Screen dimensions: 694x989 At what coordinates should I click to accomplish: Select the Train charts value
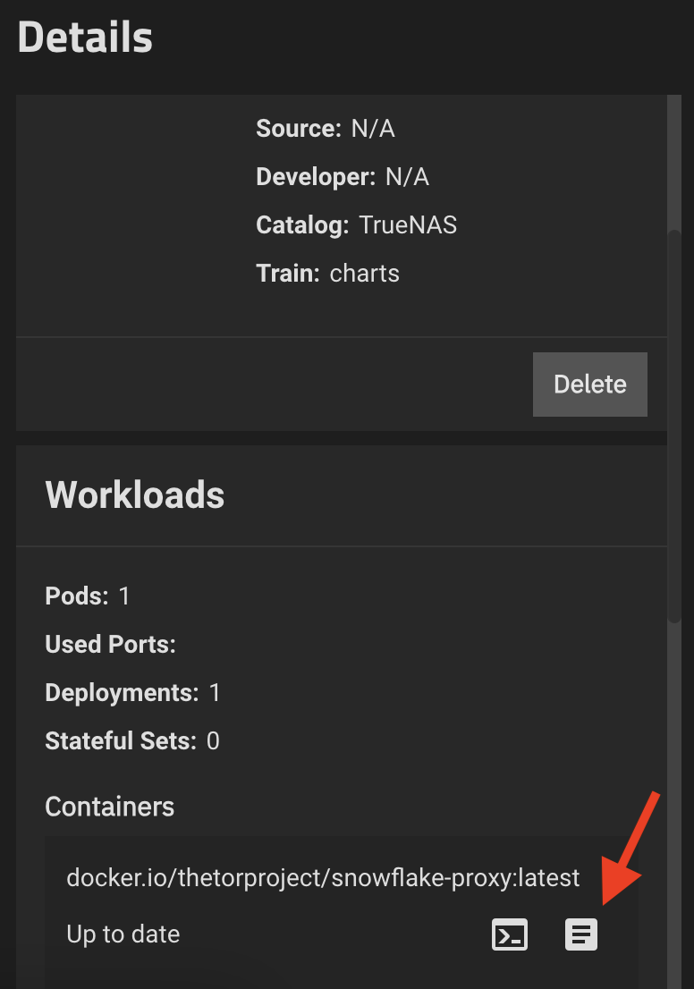point(365,273)
